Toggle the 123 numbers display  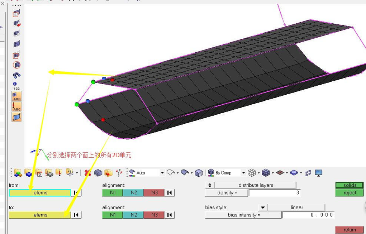[16, 89]
